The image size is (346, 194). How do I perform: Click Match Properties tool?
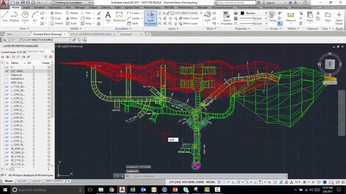pyautogui.click(x=227, y=18)
